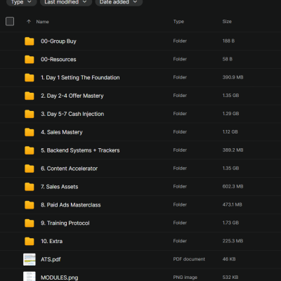Click the 1.12 GB size value
The width and height of the screenshot is (281, 281).
[x=230, y=132]
